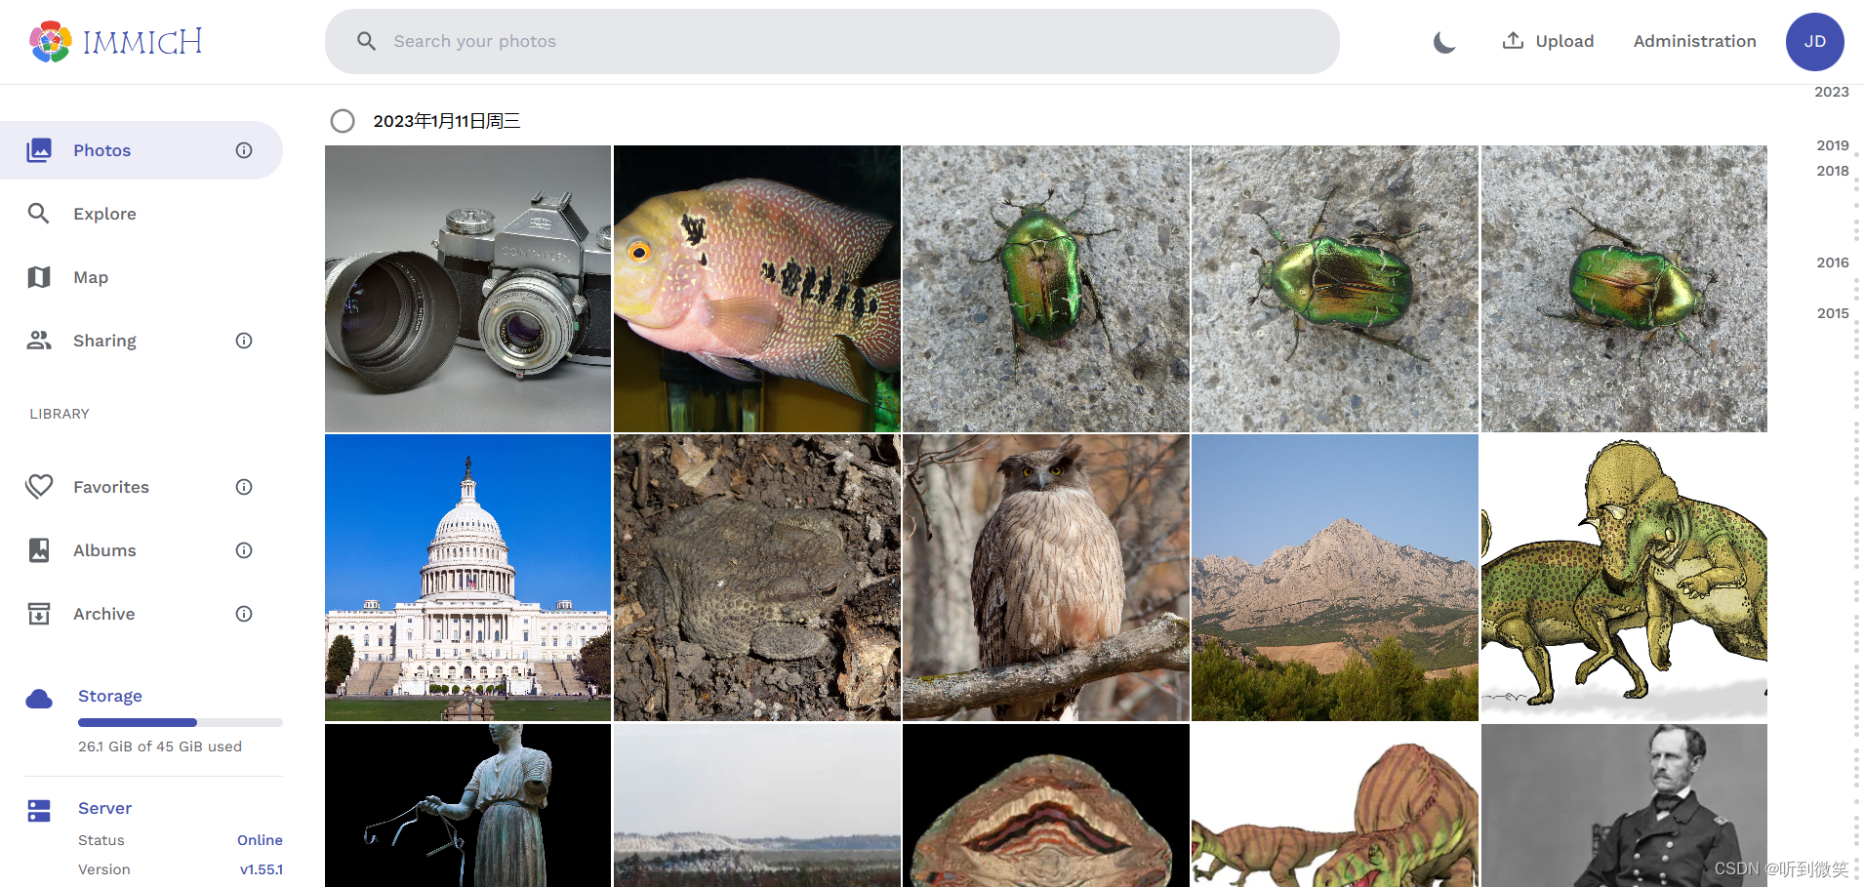Open the striped agate stone photo
The width and height of the screenshot is (1864, 887).
[1045, 805]
